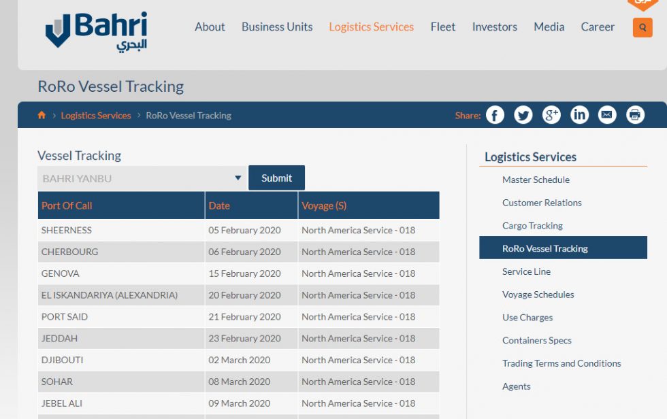Open Voyage Schedules in sidebar
The height and width of the screenshot is (419, 667).
point(538,295)
